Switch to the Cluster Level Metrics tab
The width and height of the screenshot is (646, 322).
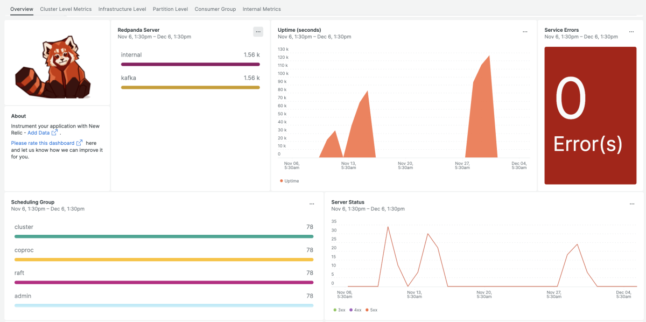(x=66, y=9)
